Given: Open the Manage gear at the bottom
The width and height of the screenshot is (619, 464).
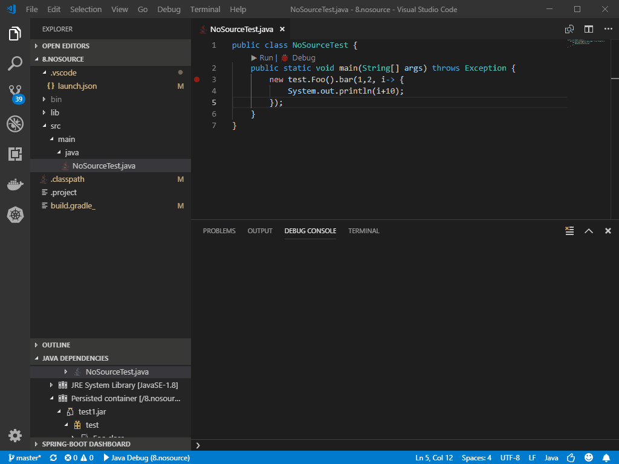Looking at the screenshot, I should click(15, 435).
